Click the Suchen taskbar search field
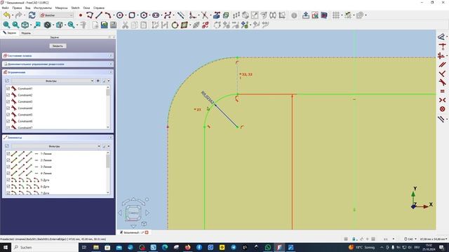The image size is (449, 252). coord(45,247)
